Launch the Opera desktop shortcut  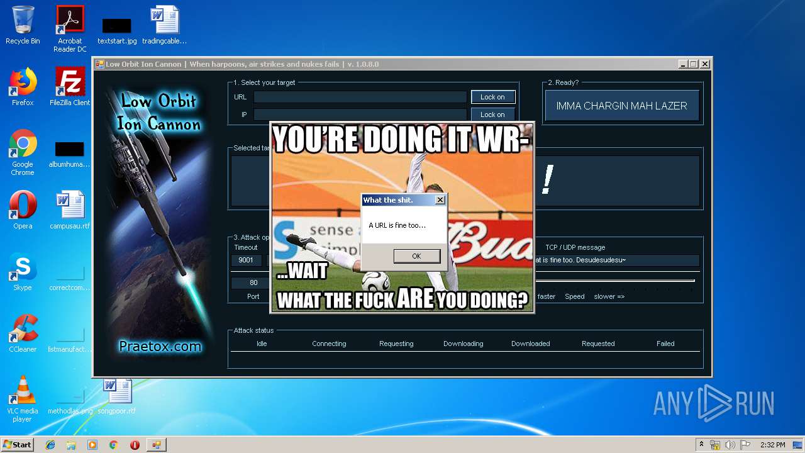coord(23,210)
